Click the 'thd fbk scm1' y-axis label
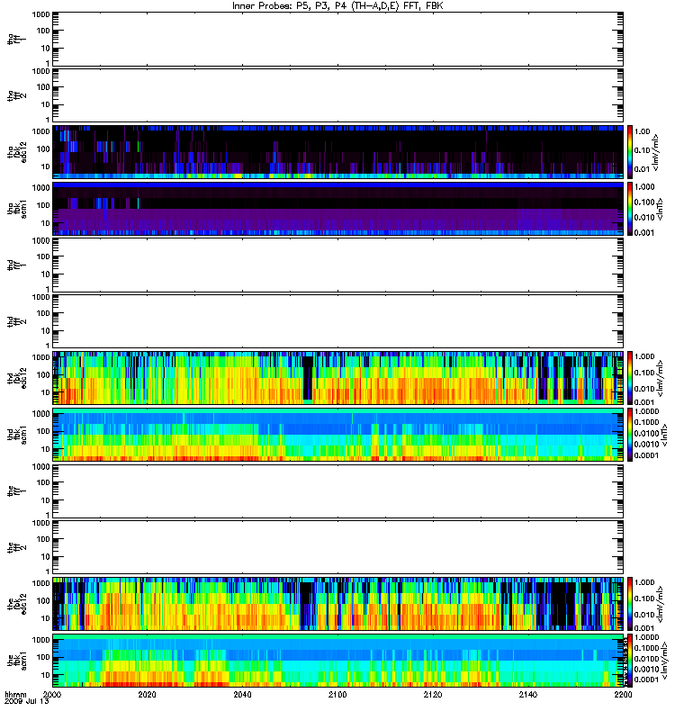Viewport: 675px width, 720px height. (x=16, y=435)
